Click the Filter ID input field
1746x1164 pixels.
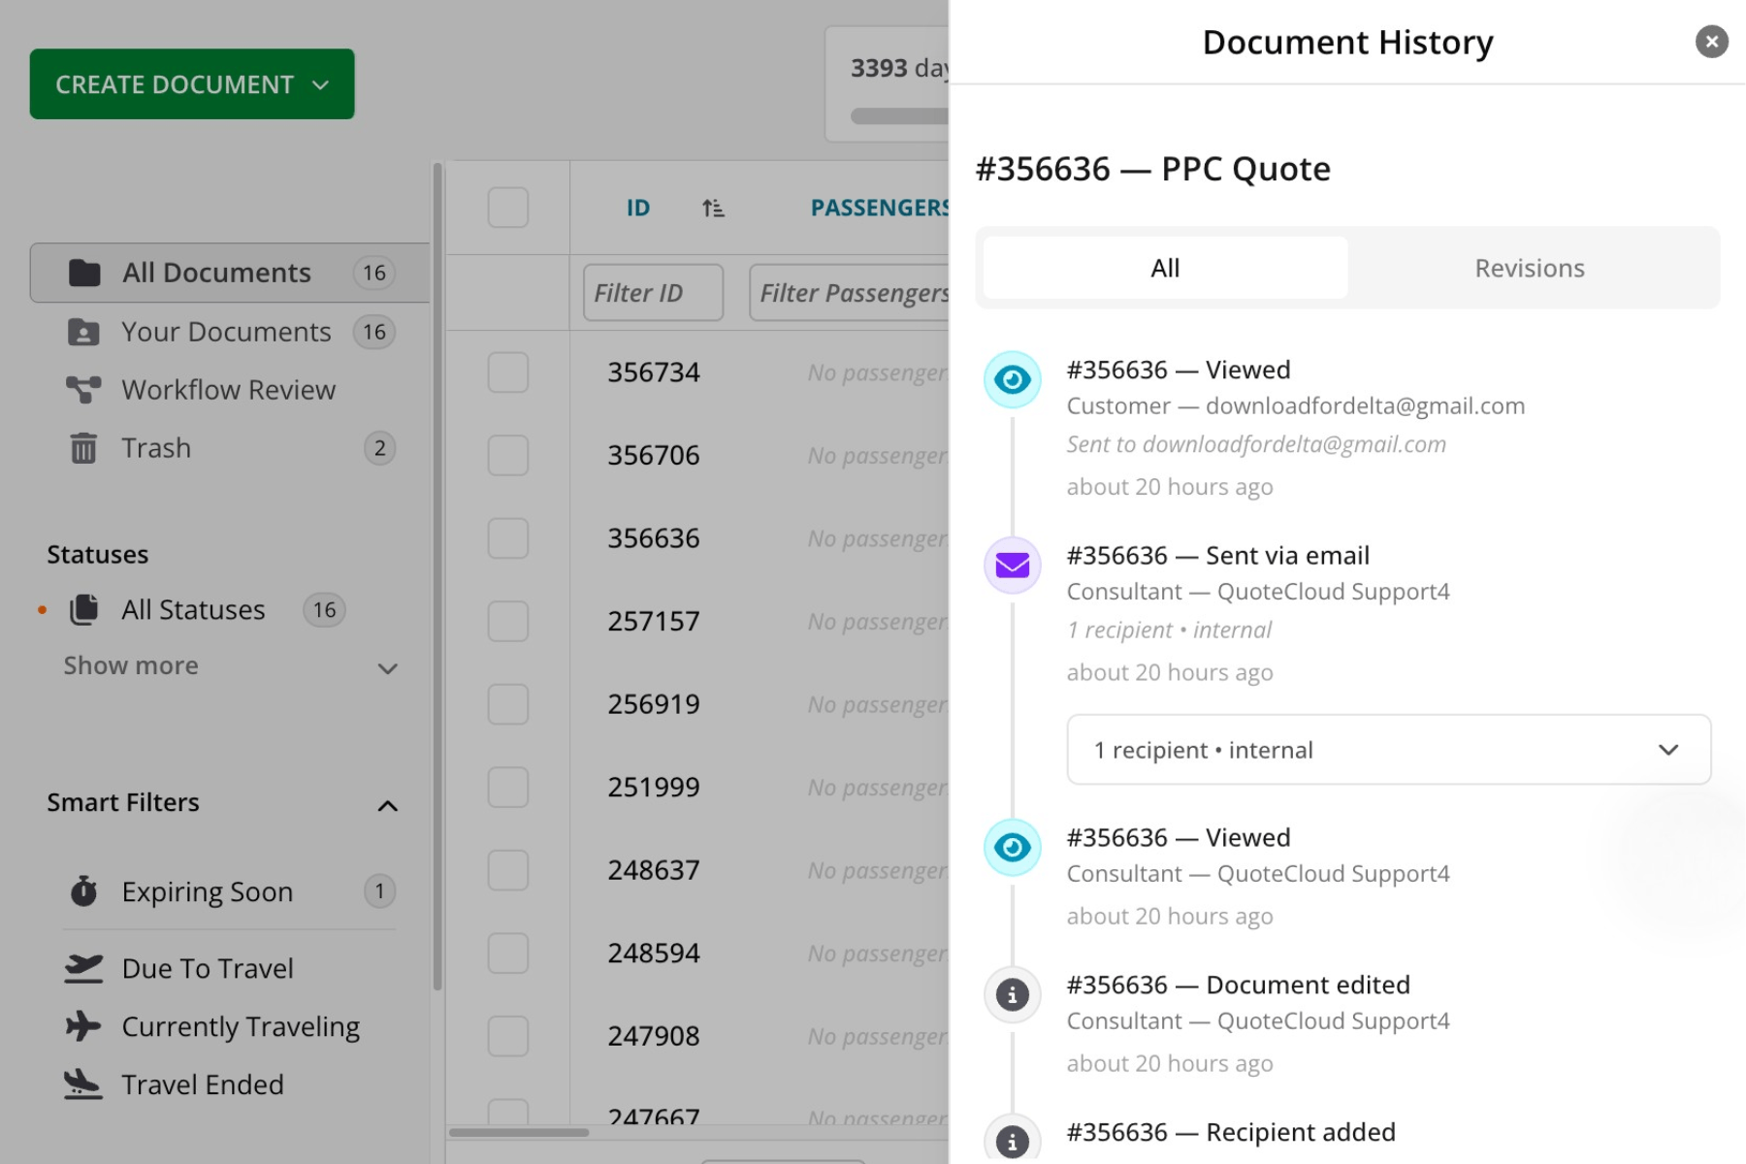tap(653, 293)
